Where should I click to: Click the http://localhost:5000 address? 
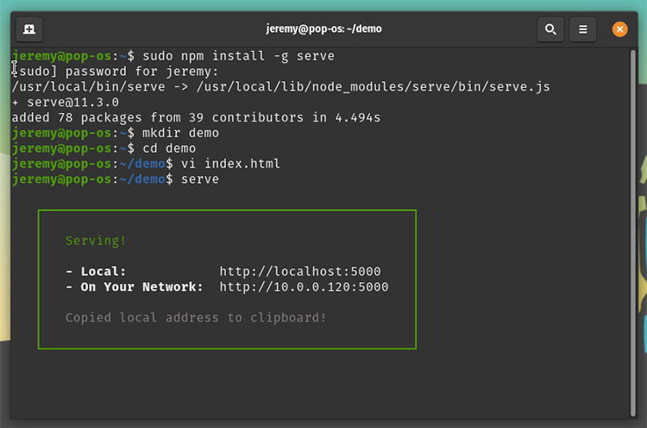300,272
